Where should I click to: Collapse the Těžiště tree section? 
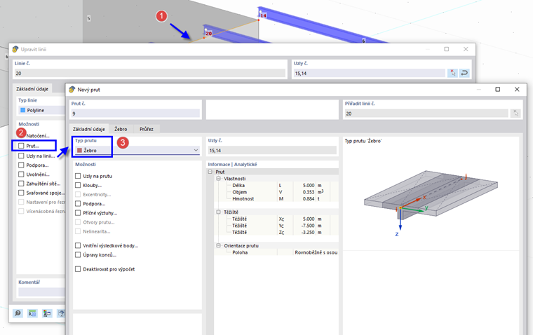pyautogui.click(x=219, y=212)
